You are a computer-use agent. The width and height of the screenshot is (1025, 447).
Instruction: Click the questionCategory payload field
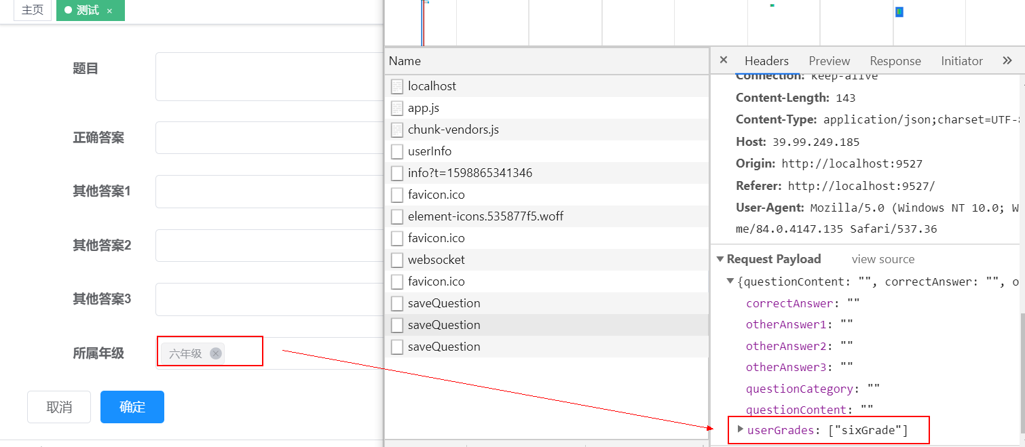pyautogui.click(x=813, y=389)
